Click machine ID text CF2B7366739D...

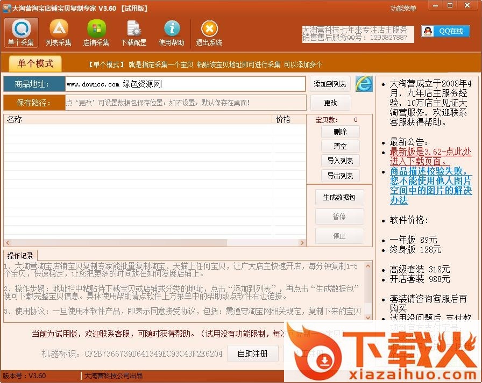pyautogui.click(x=153, y=354)
